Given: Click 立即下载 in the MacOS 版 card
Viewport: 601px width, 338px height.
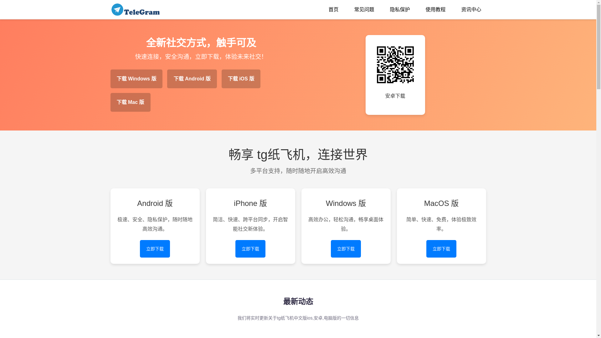Looking at the screenshot, I should (x=441, y=249).
